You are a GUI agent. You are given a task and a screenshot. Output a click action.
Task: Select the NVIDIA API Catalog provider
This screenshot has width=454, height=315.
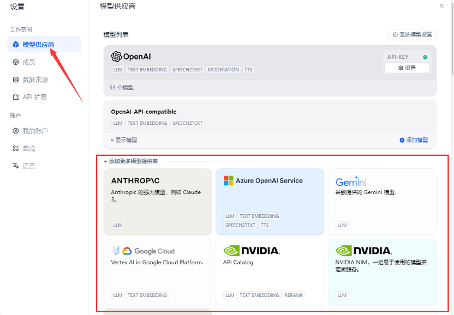point(270,271)
